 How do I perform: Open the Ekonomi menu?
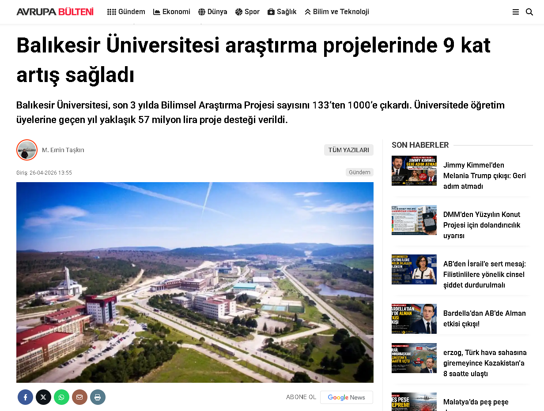click(x=172, y=12)
